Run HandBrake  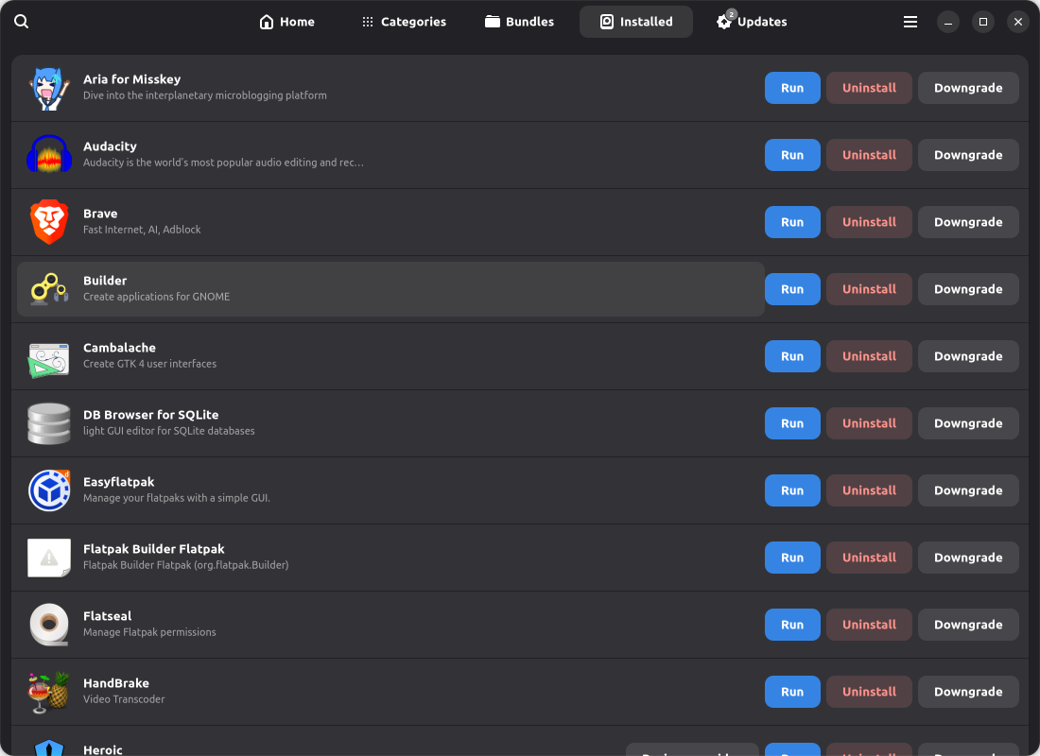(x=792, y=692)
